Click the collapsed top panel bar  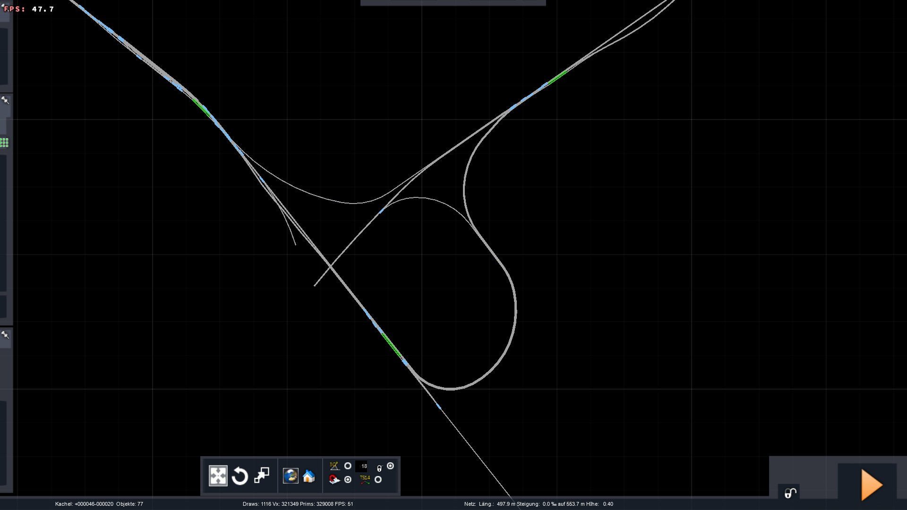coord(453,3)
